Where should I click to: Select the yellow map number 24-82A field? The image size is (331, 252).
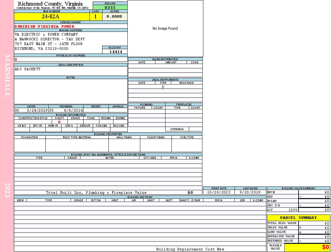(52, 17)
